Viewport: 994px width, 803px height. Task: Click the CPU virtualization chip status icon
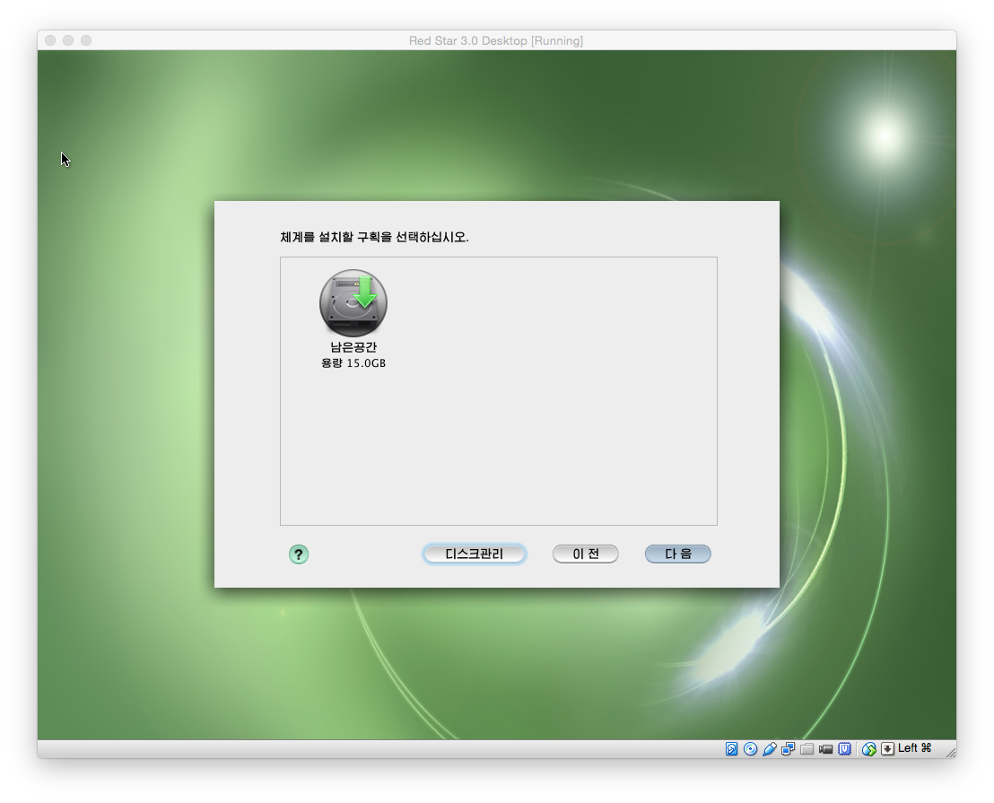pyautogui.click(x=845, y=749)
